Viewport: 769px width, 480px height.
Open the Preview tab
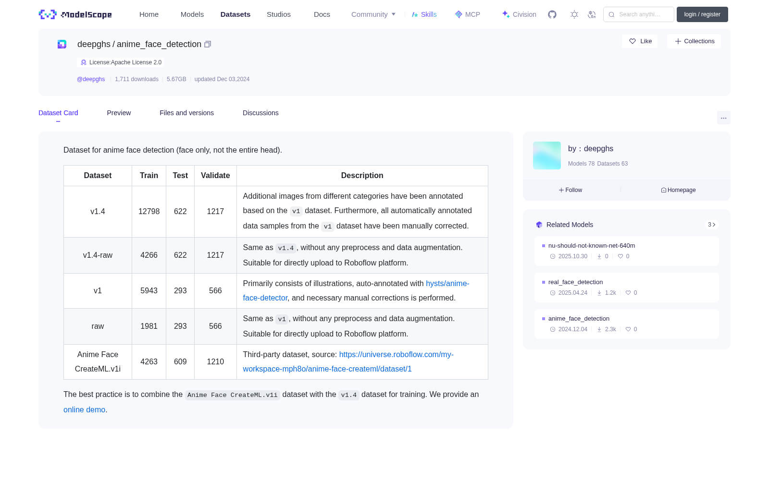tap(119, 113)
